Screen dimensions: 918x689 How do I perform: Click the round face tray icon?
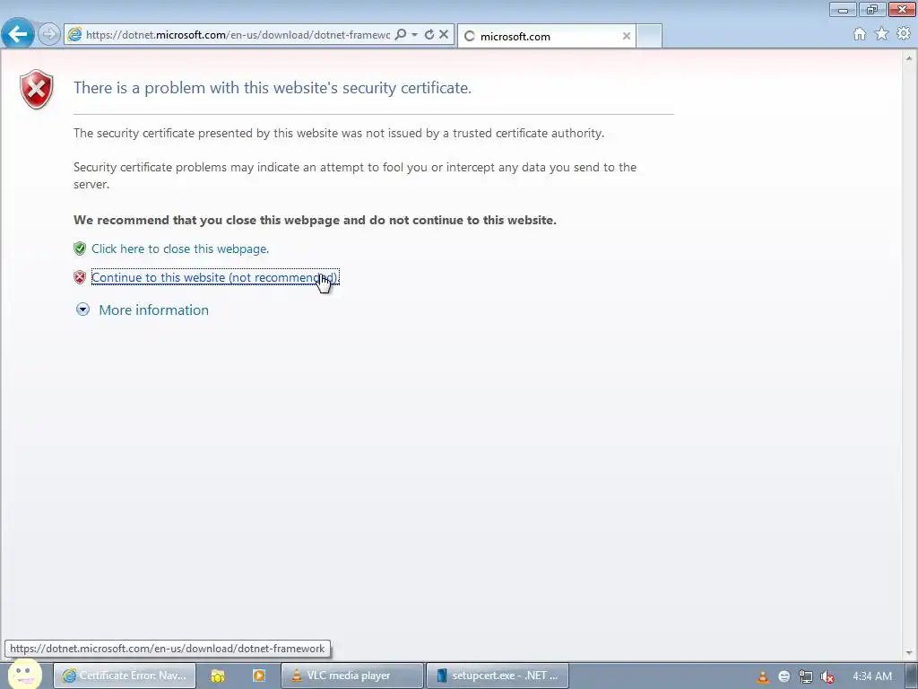(x=784, y=676)
